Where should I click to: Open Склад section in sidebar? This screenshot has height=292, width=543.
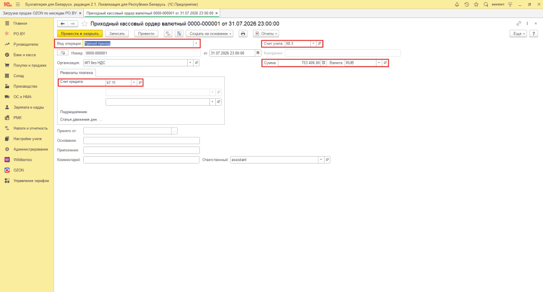[19, 76]
